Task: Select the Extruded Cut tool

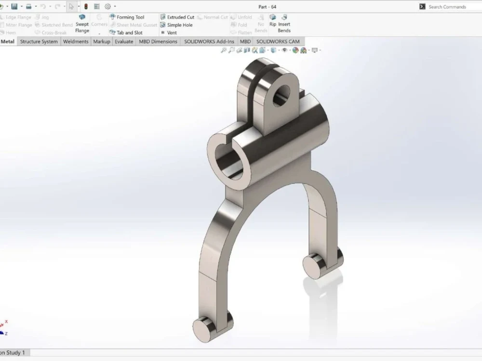Action: point(177,17)
